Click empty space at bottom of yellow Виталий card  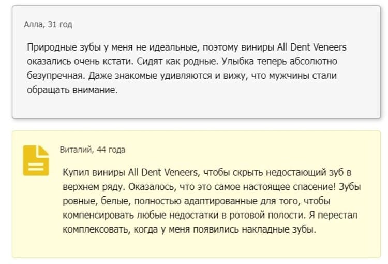click(196, 246)
